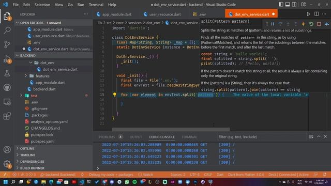Click the debug Step Over button
This screenshot has width=331, height=186.
point(280,24)
